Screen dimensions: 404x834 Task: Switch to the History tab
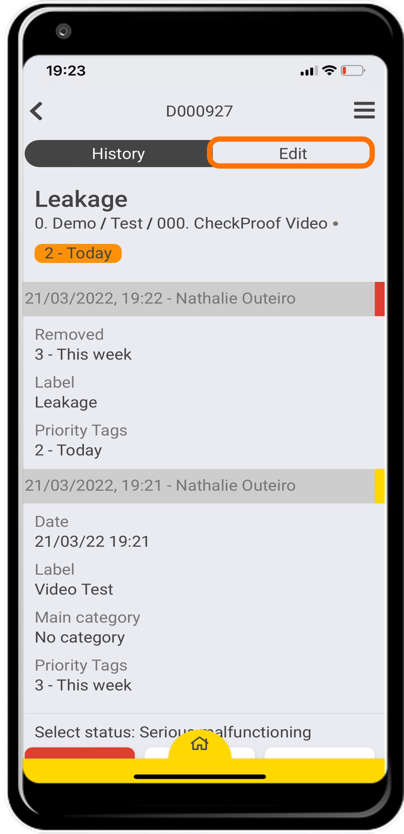[118, 154]
